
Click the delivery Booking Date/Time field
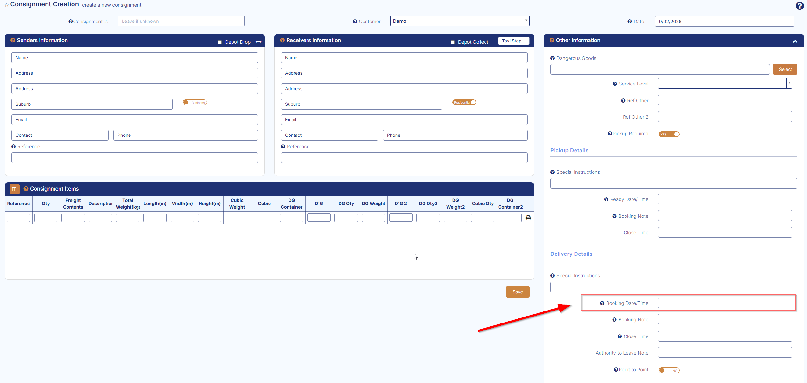[x=725, y=303]
